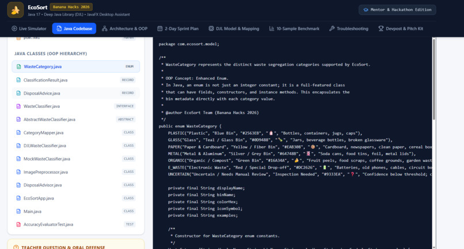Viewport: 464px width, 249px height.
Task: Click the wrench icon beside Troubleshooting
Action: pos(332,29)
